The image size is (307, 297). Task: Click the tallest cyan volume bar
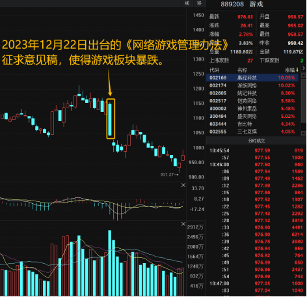click(x=110, y=262)
